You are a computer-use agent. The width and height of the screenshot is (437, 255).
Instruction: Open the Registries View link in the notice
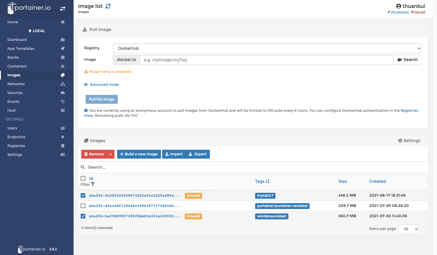point(410,110)
